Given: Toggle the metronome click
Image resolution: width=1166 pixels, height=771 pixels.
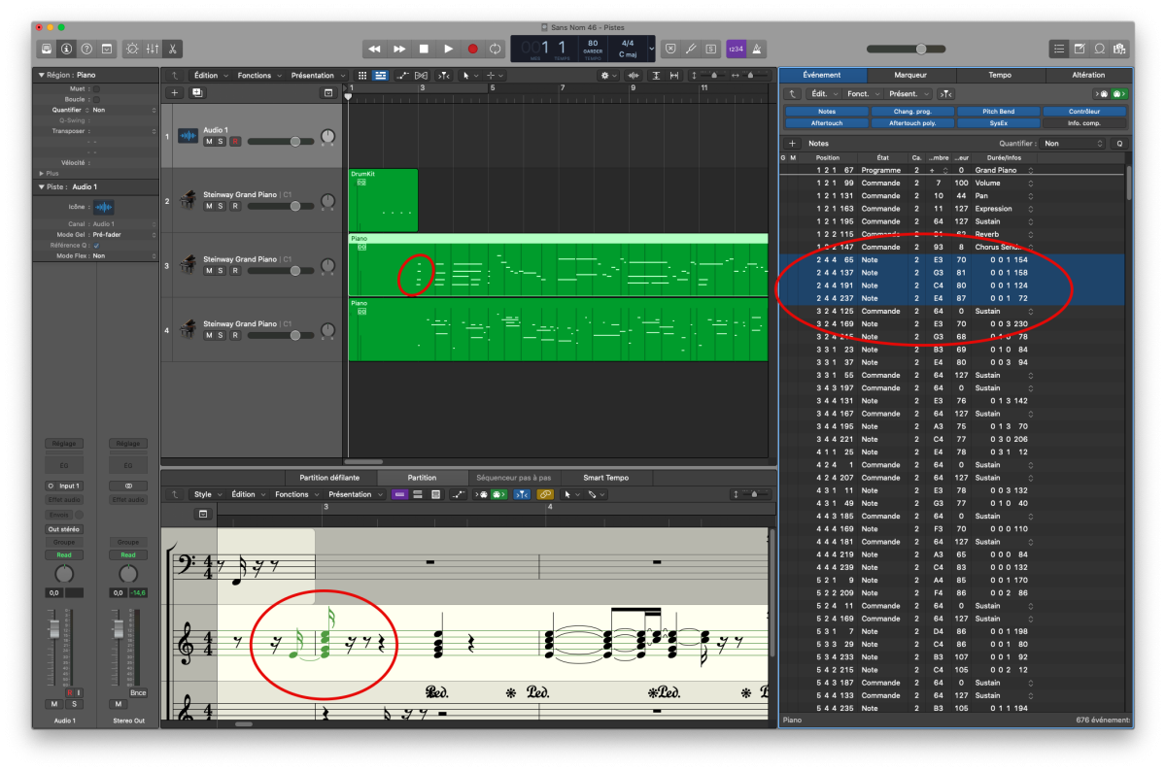Looking at the screenshot, I should 757,49.
